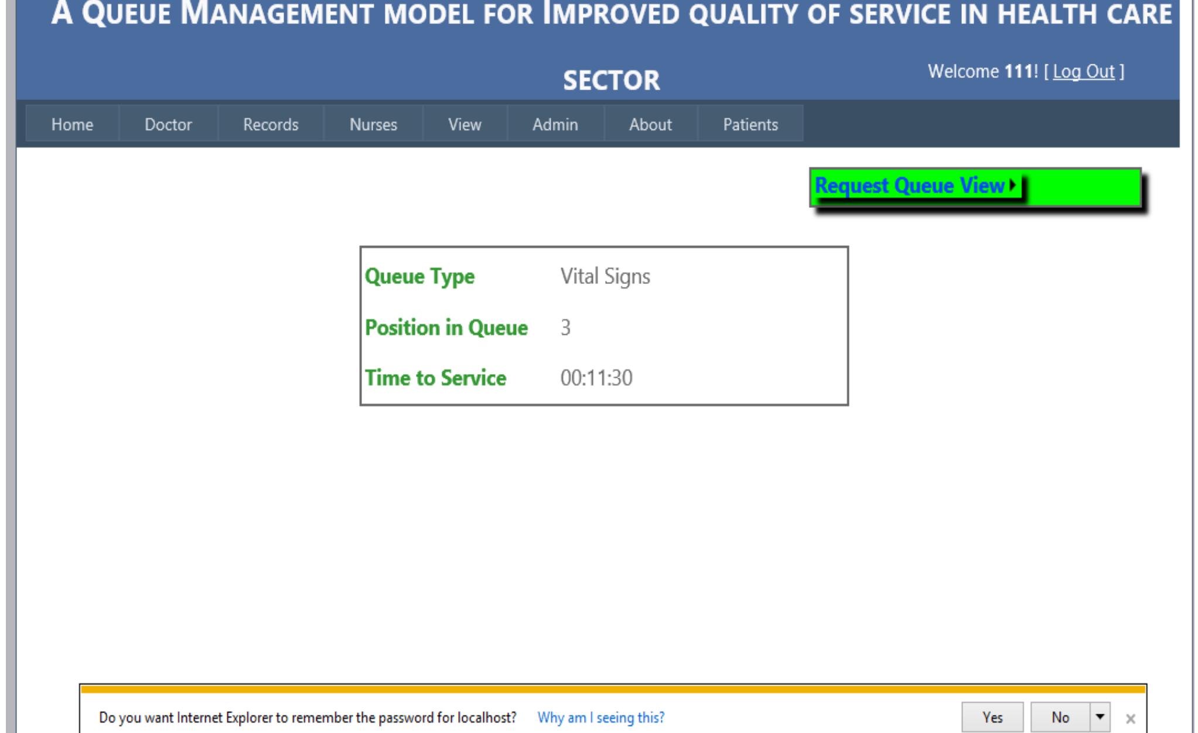The height and width of the screenshot is (733, 1198).
Task: Click the green Request Queue View box
Action: click(x=1084, y=187)
